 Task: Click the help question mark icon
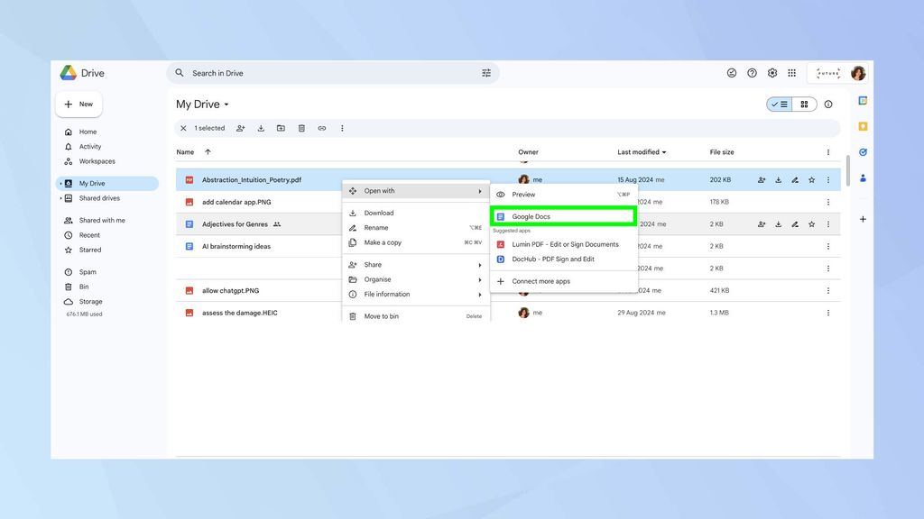click(752, 73)
